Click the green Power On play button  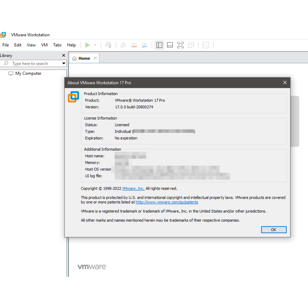point(87,45)
